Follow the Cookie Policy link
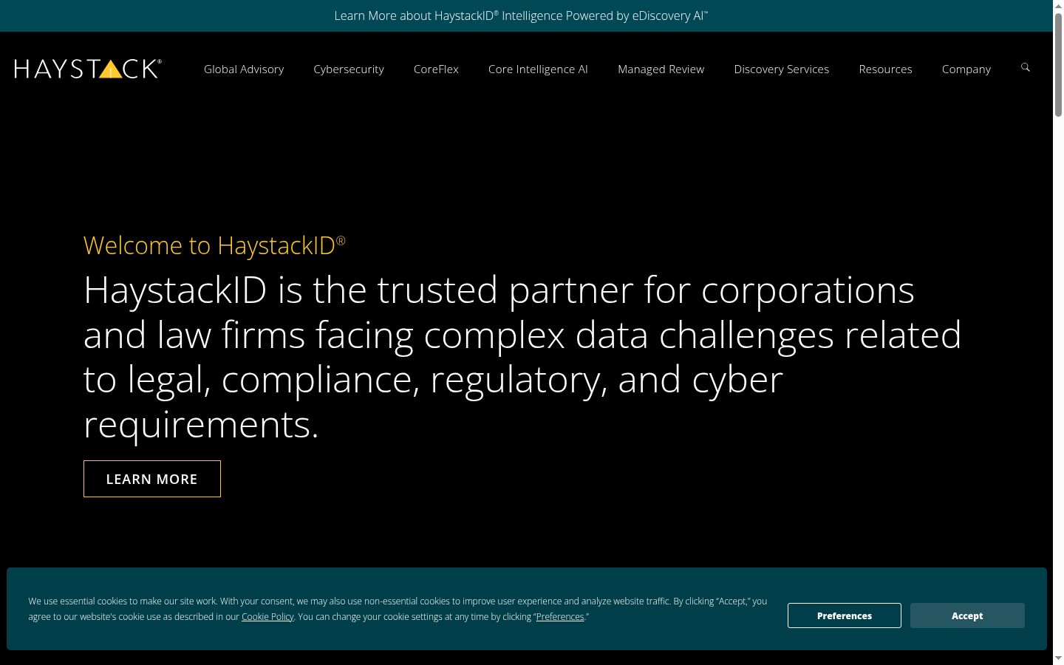The width and height of the screenshot is (1064, 665). pos(267,617)
